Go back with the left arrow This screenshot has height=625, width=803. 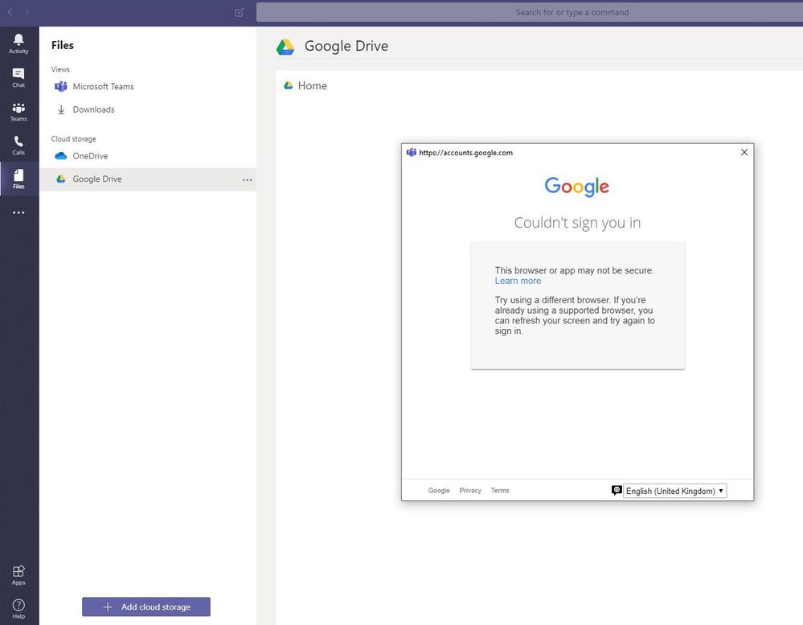[x=10, y=12]
